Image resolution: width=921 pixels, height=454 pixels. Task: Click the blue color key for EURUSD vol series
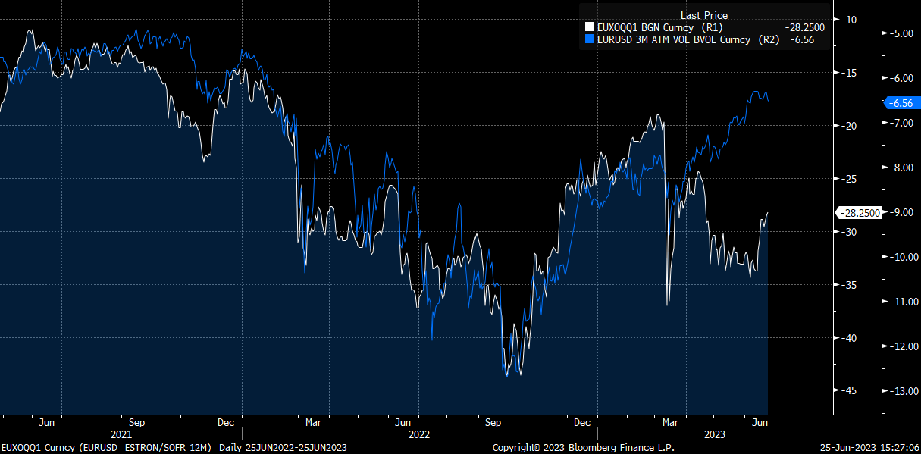[x=591, y=39]
